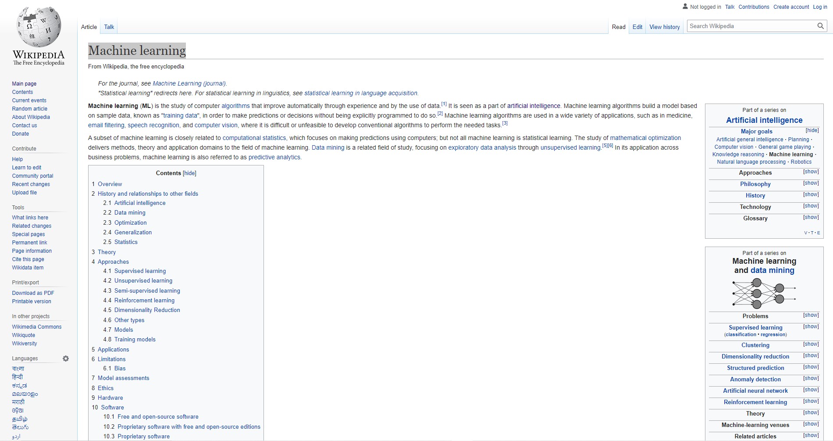Image resolution: width=833 pixels, height=441 pixels.
Task: Click the neural network diagram image
Action: coord(764,293)
